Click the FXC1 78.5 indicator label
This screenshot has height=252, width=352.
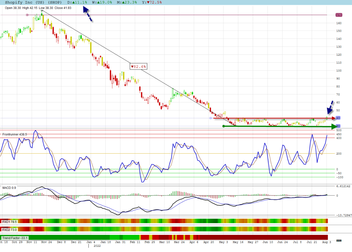coord(9,222)
